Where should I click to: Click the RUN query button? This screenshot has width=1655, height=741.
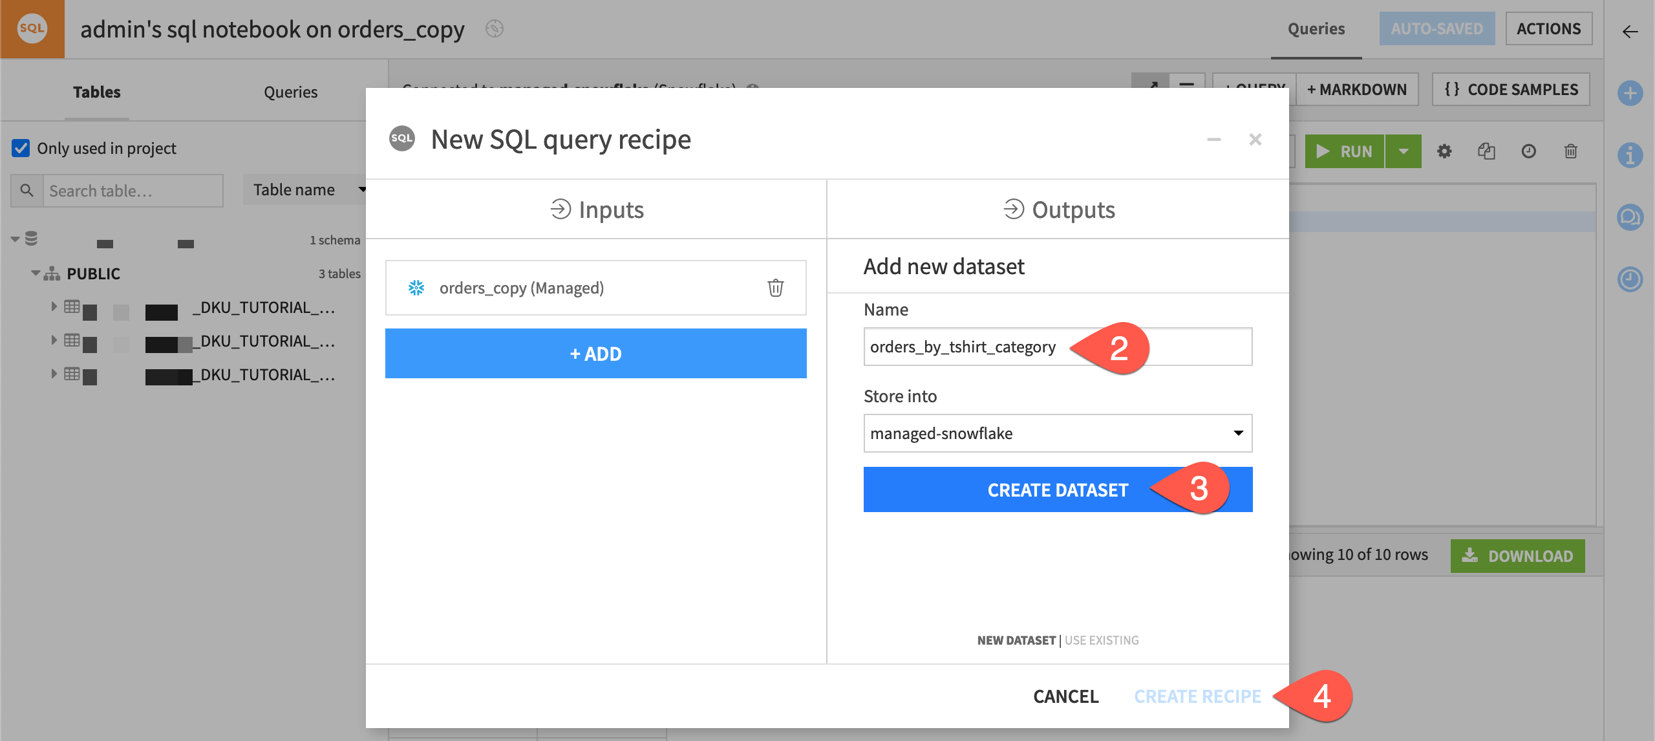[x=1347, y=151]
